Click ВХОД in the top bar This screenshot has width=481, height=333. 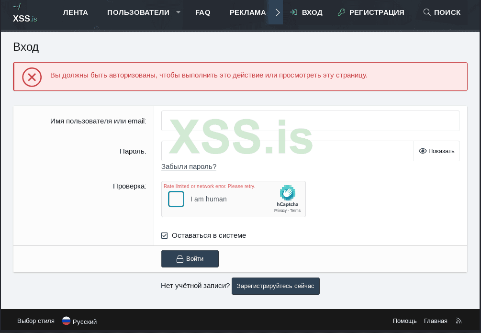[306, 12]
